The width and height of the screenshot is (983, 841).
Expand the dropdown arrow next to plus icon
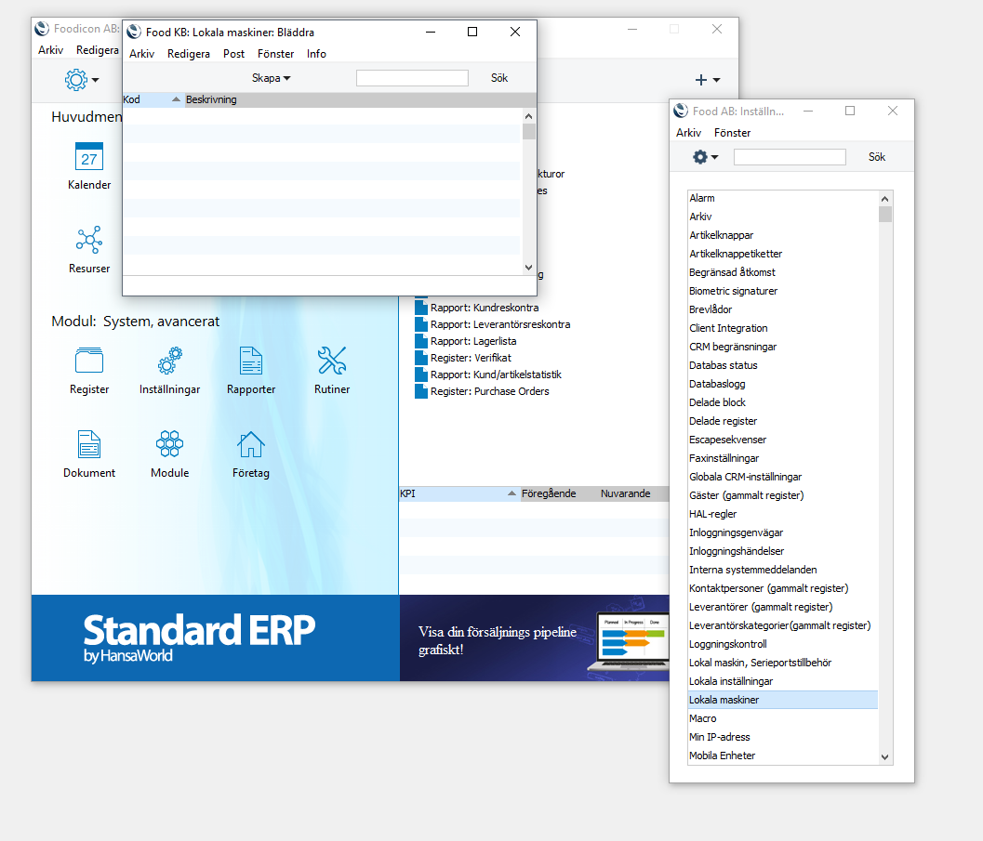pyautogui.click(x=717, y=80)
